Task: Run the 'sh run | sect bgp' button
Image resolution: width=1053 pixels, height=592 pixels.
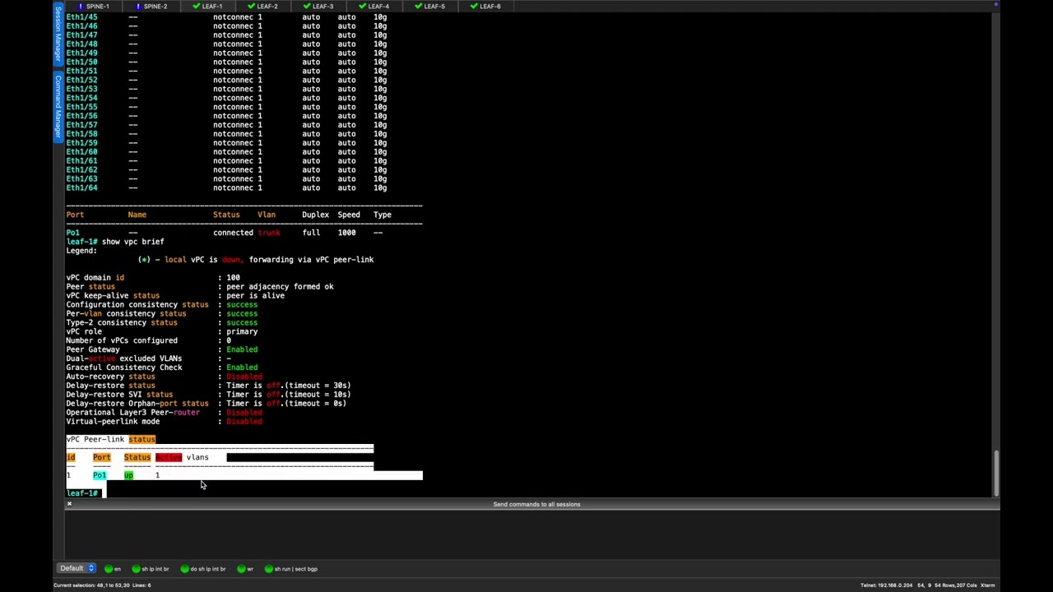Action: (x=291, y=569)
